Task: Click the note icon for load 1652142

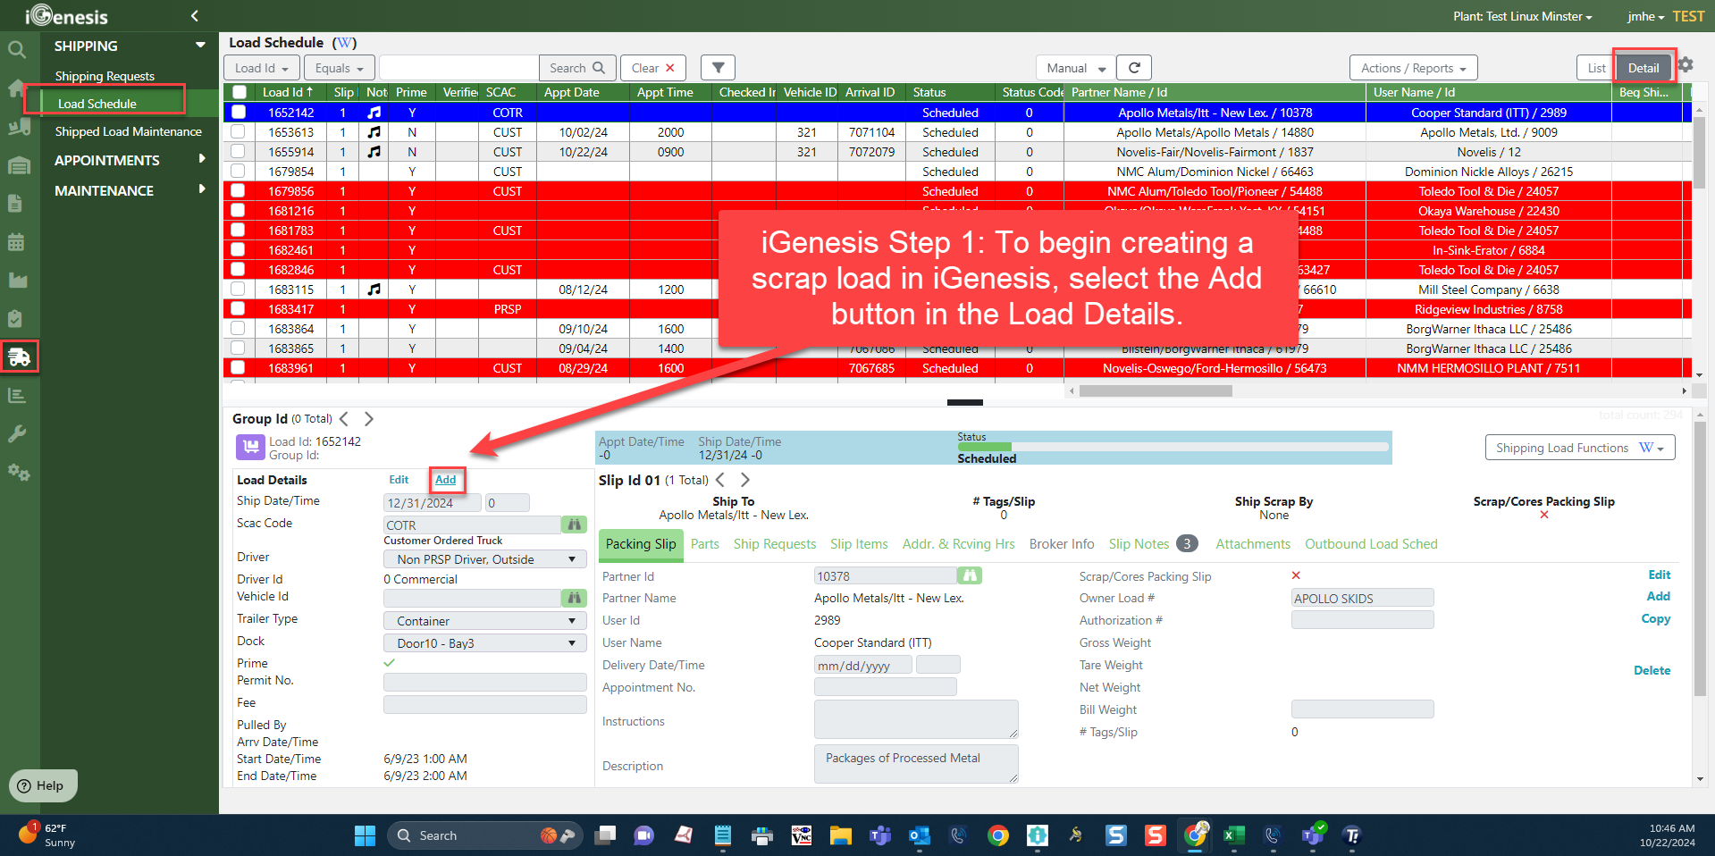Action: tap(374, 113)
